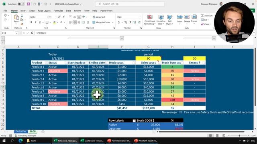257x144 pixels.
Task: Click the Borders icon
Action: coord(47,22)
